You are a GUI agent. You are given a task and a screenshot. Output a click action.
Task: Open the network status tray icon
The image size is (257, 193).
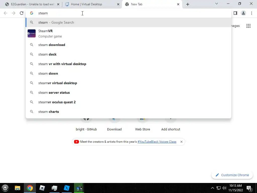coord(219,188)
